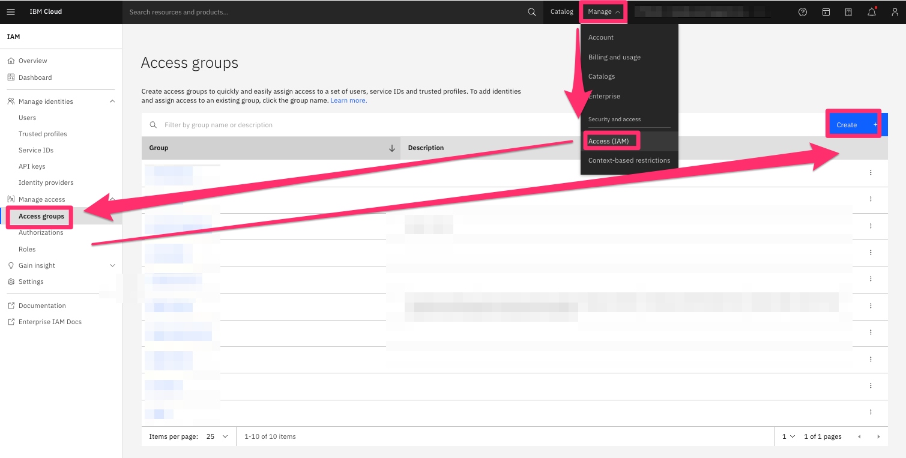
Task: Click the Enterprise IAM Docs external link icon
Action: tap(11, 322)
